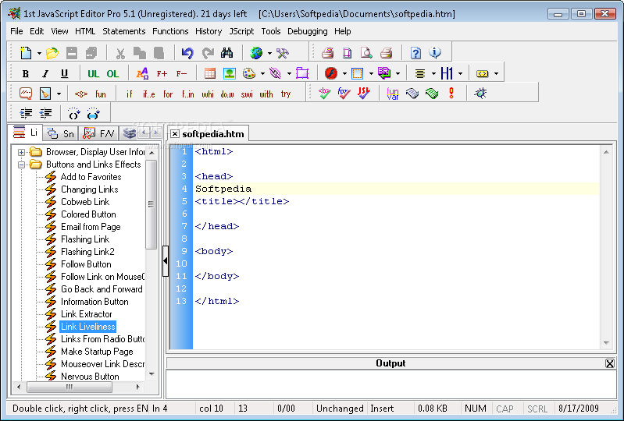Insert an image using the picture icon
Screen dimensions: 624x421
pyautogui.click(x=230, y=73)
